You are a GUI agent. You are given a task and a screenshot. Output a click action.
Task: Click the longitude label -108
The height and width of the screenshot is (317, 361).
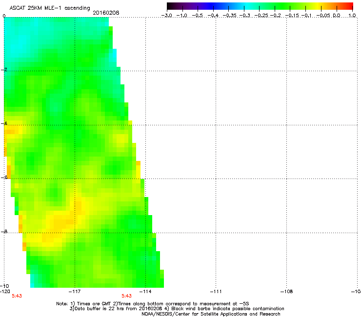(x=286, y=292)
